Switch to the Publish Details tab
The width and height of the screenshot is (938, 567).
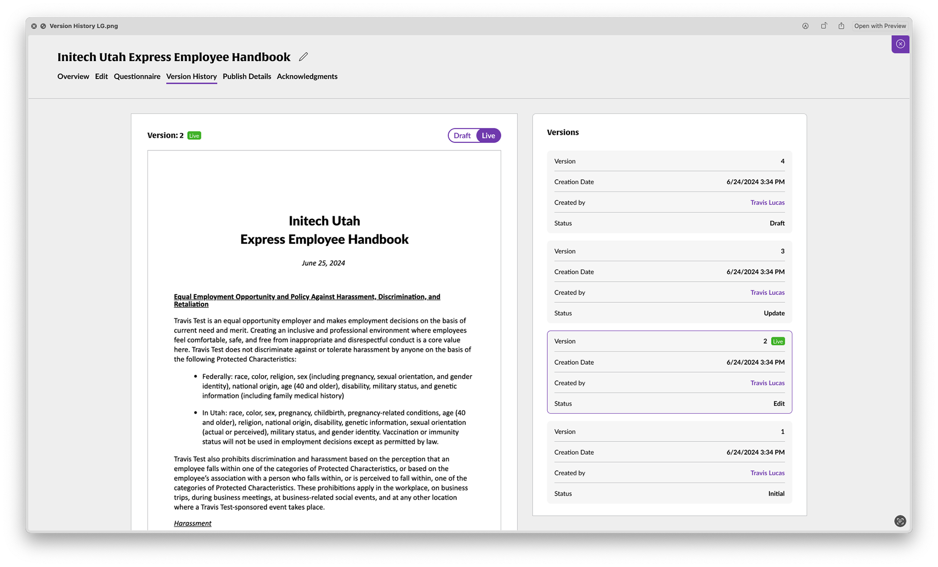(247, 76)
